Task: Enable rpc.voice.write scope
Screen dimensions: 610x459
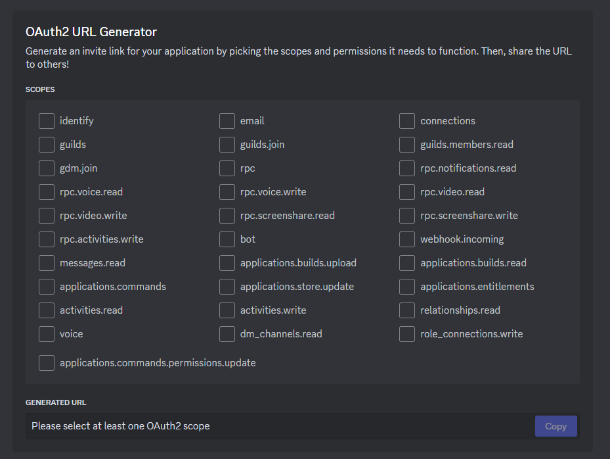Action: pyautogui.click(x=227, y=192)
